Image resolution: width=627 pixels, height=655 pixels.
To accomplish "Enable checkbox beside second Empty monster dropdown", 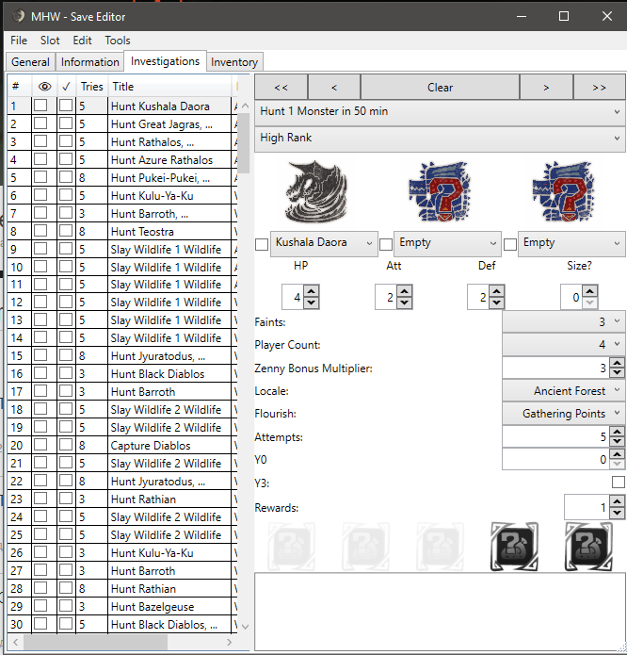I will tap(386, 244).
